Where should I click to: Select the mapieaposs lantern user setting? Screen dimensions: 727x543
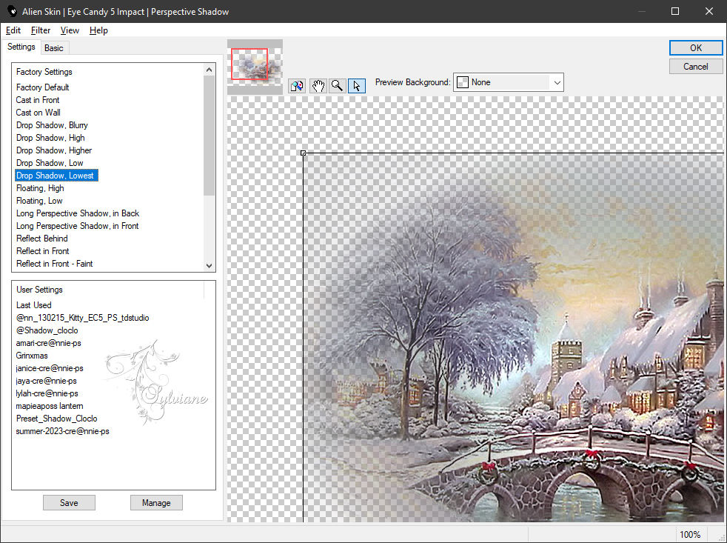50,406
